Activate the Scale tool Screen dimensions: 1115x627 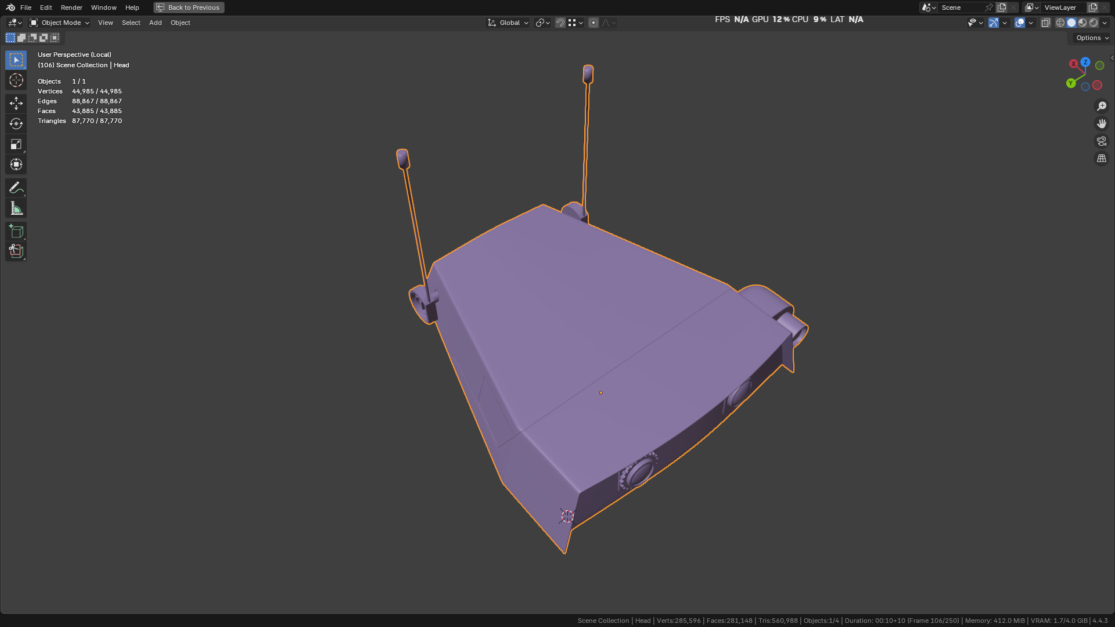pyautogui.click(x=16, y=144)
